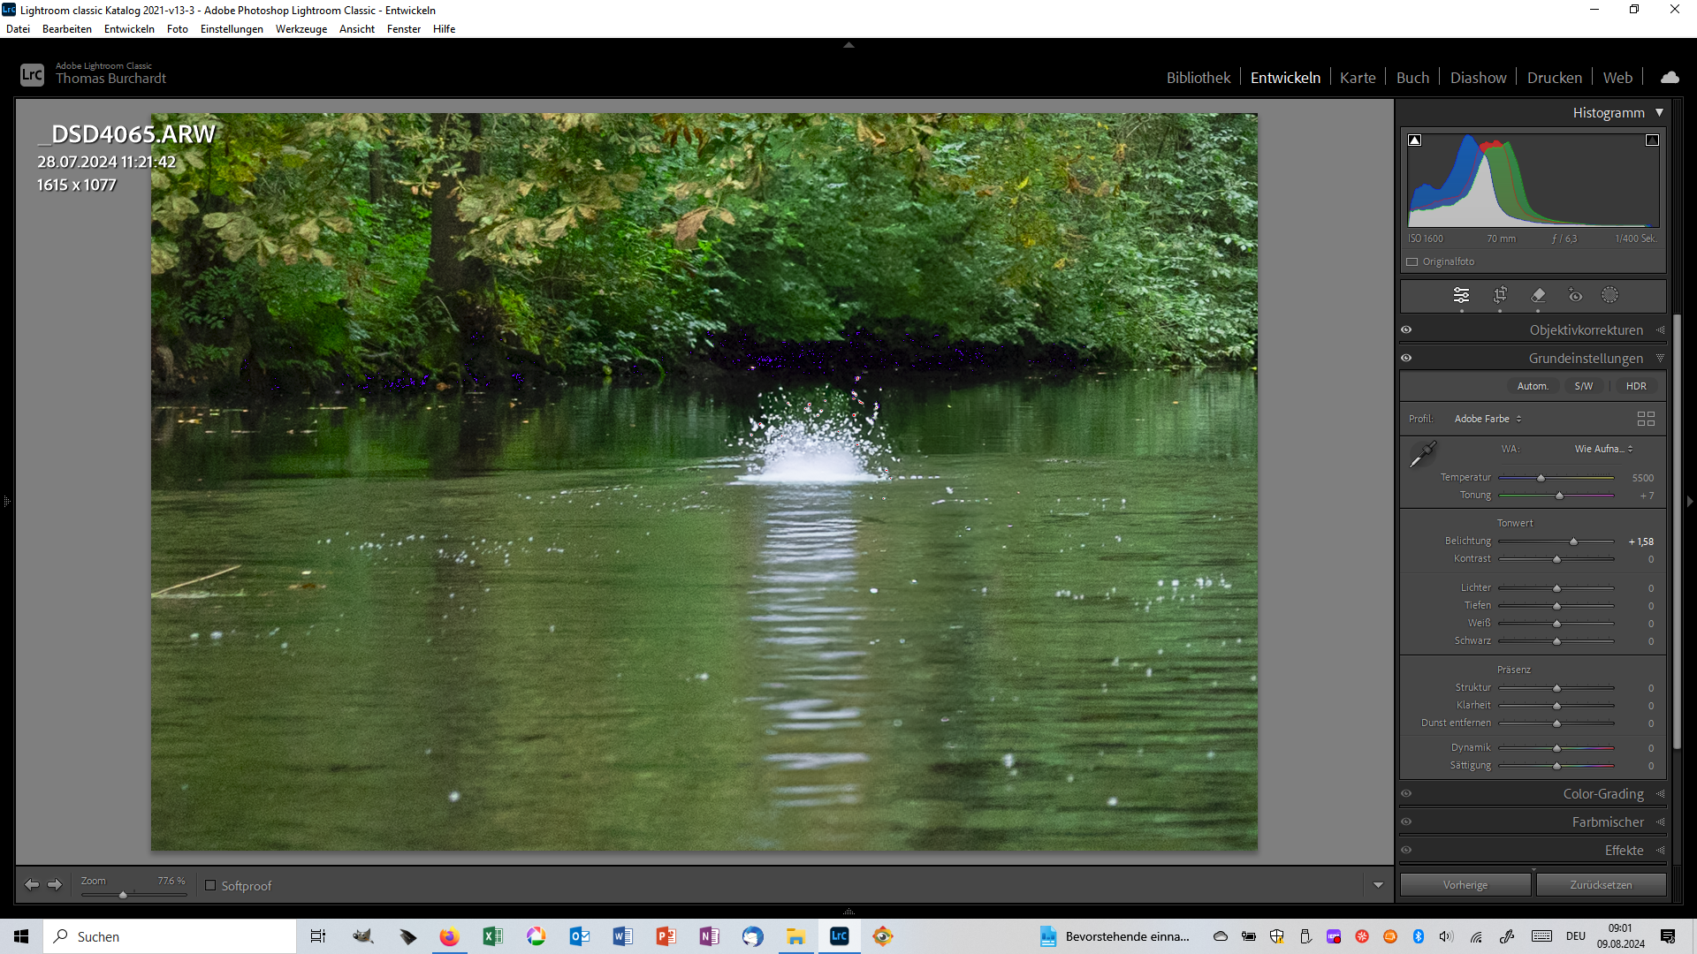Select the Crop overlay tool icon
Screen dimensions: 1697x954
(1500, 295)
